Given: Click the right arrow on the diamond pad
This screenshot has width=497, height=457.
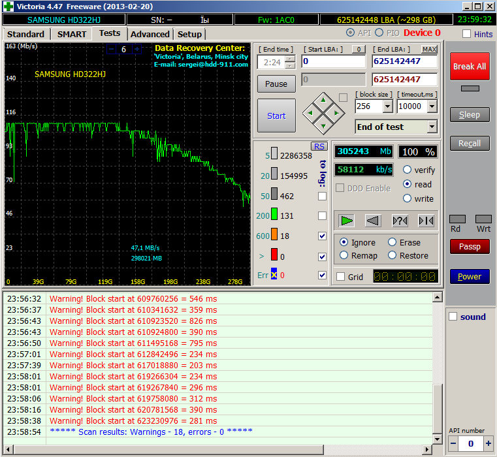Looking at the screenshot, I should [336, 113].
